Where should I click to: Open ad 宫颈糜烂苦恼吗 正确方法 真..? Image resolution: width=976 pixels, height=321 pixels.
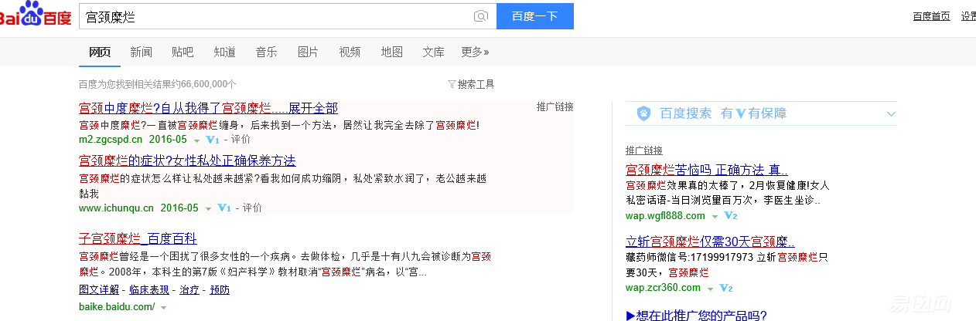[707, 170]
